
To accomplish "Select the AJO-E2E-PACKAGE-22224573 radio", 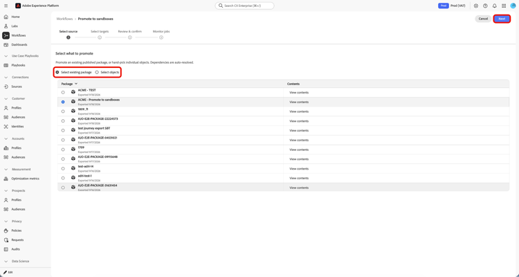I will click(x=63, y=121).
